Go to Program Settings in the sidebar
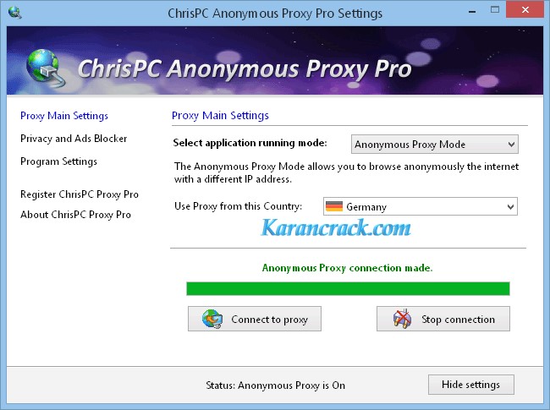The height and width of the screenshot is (410, 550). [58, 161]
